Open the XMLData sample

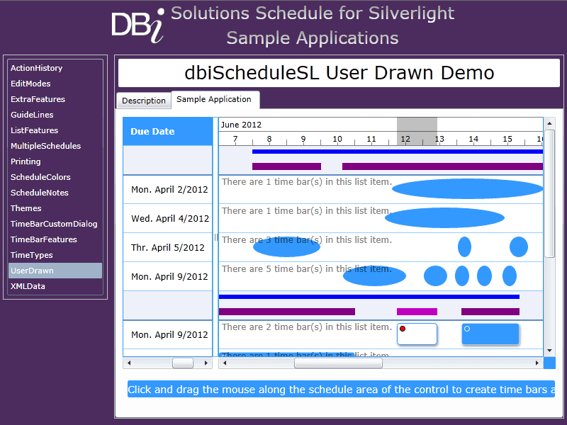tap(55, 286)
